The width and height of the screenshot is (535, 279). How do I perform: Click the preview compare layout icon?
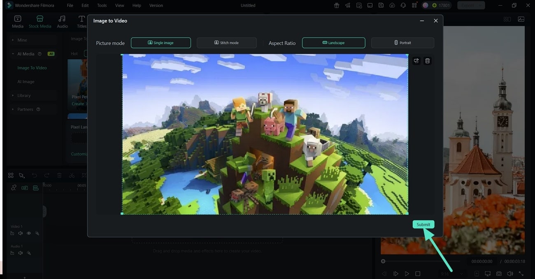click(507, 19)
